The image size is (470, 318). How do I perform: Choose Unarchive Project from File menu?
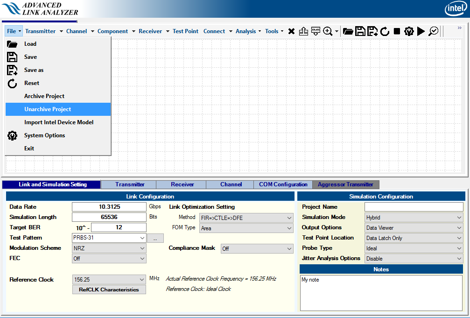coord(48,109)
